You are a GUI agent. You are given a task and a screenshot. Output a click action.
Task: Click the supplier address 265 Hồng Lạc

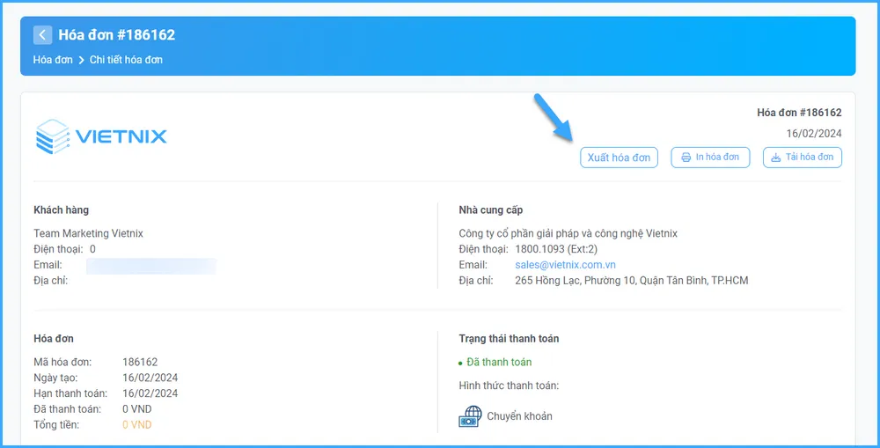pyautogui.click(x=631, y=281)
